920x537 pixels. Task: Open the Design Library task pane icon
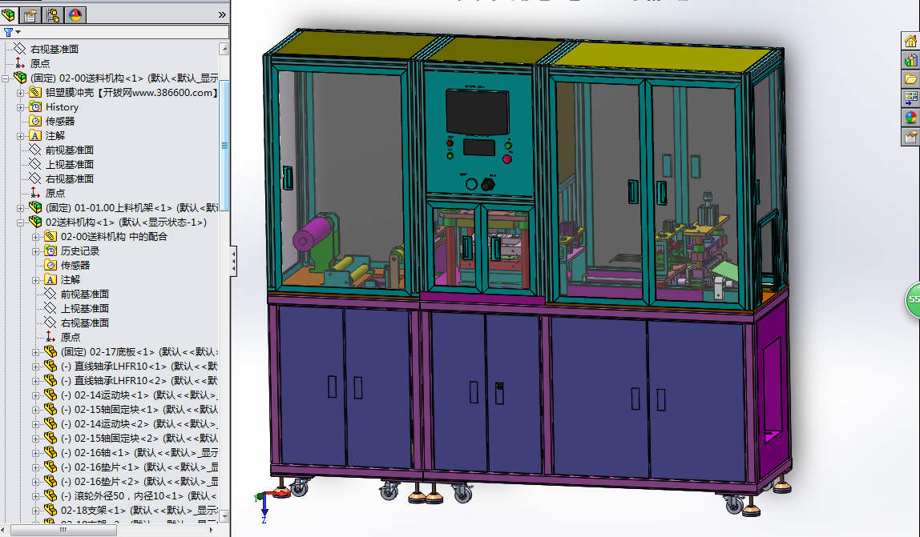coord(910,60)
